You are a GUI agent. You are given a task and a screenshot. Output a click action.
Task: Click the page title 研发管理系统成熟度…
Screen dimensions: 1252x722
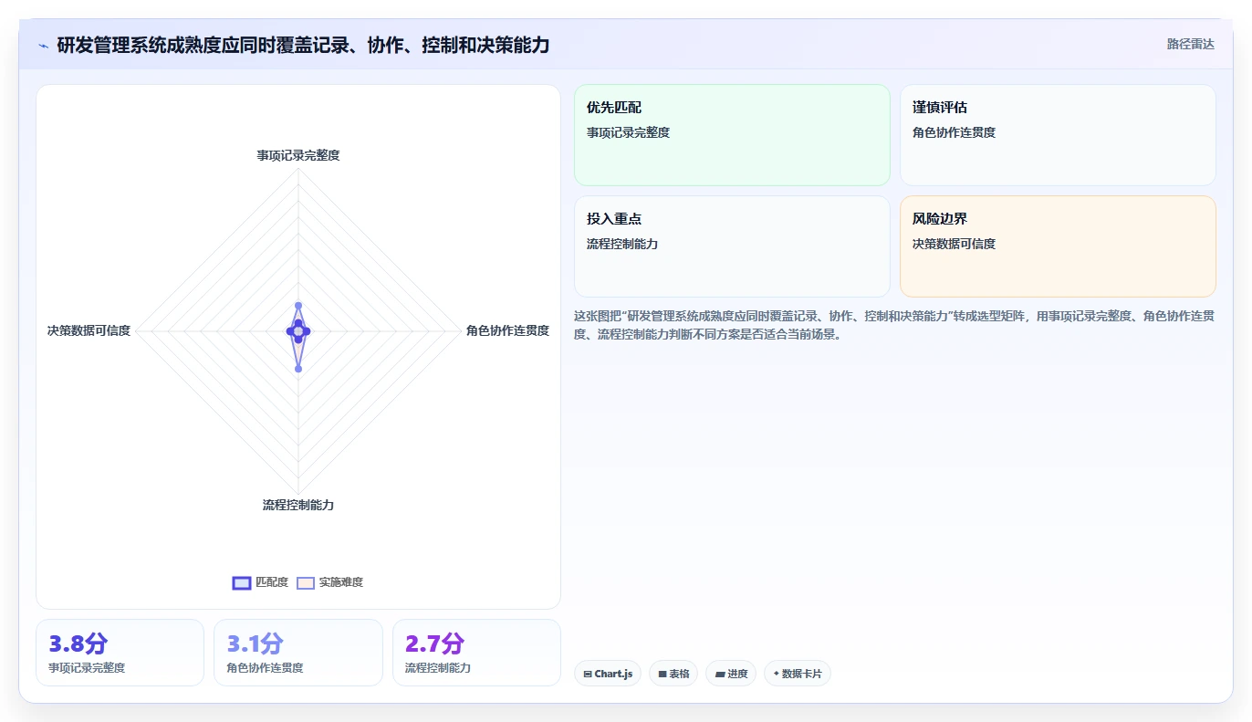tap(303, 45)
